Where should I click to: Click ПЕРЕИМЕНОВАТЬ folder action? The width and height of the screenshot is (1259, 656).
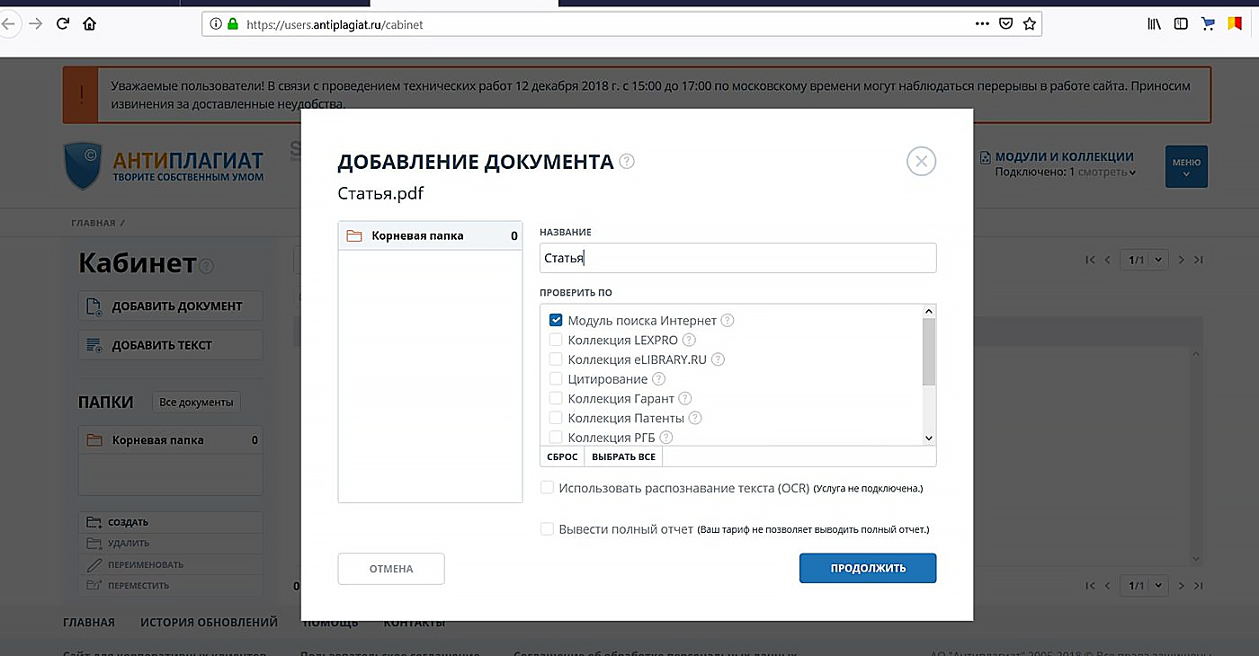171,564
